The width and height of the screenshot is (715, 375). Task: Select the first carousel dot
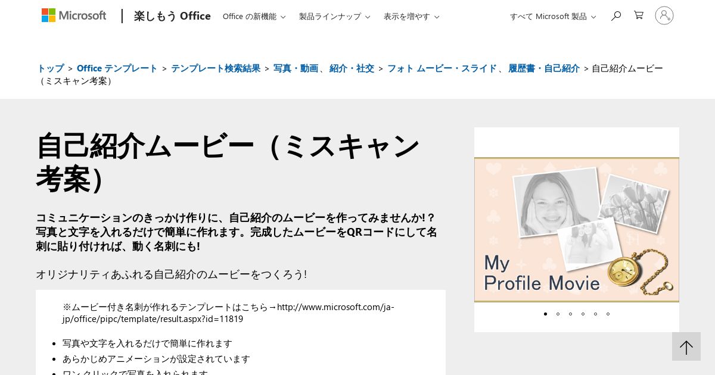pos(545,314)
